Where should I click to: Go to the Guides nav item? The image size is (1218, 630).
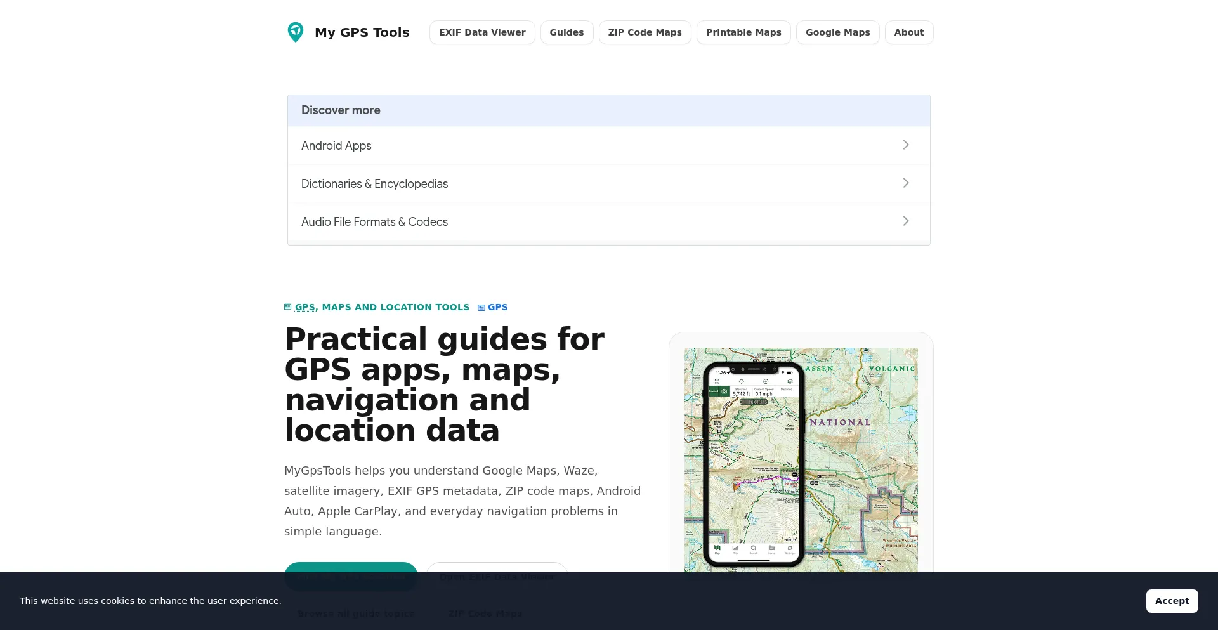point(566,32)
